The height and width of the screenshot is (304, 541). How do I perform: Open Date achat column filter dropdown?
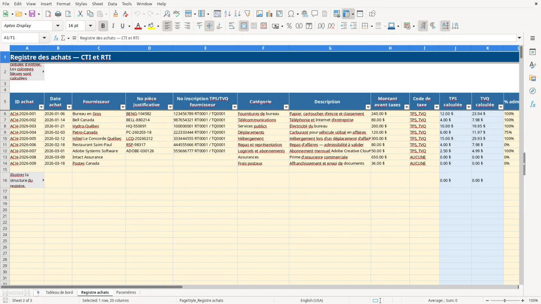pyautogui.click(x=69, y=107)
